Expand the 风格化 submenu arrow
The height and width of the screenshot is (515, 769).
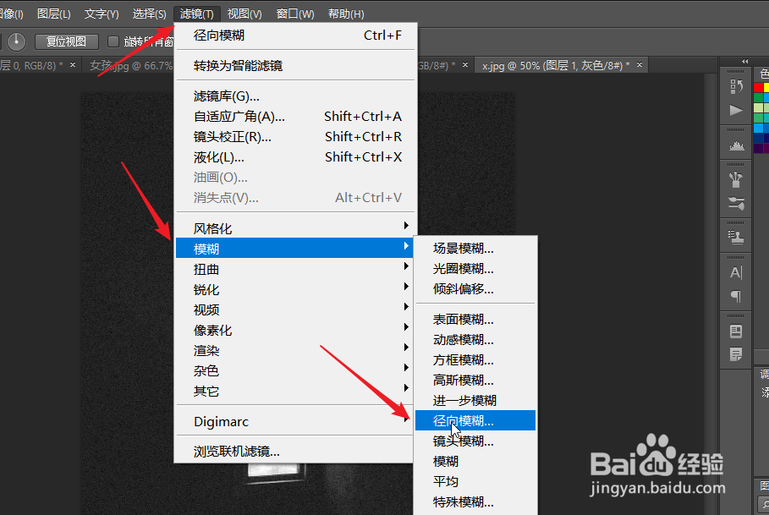[406, 226]
